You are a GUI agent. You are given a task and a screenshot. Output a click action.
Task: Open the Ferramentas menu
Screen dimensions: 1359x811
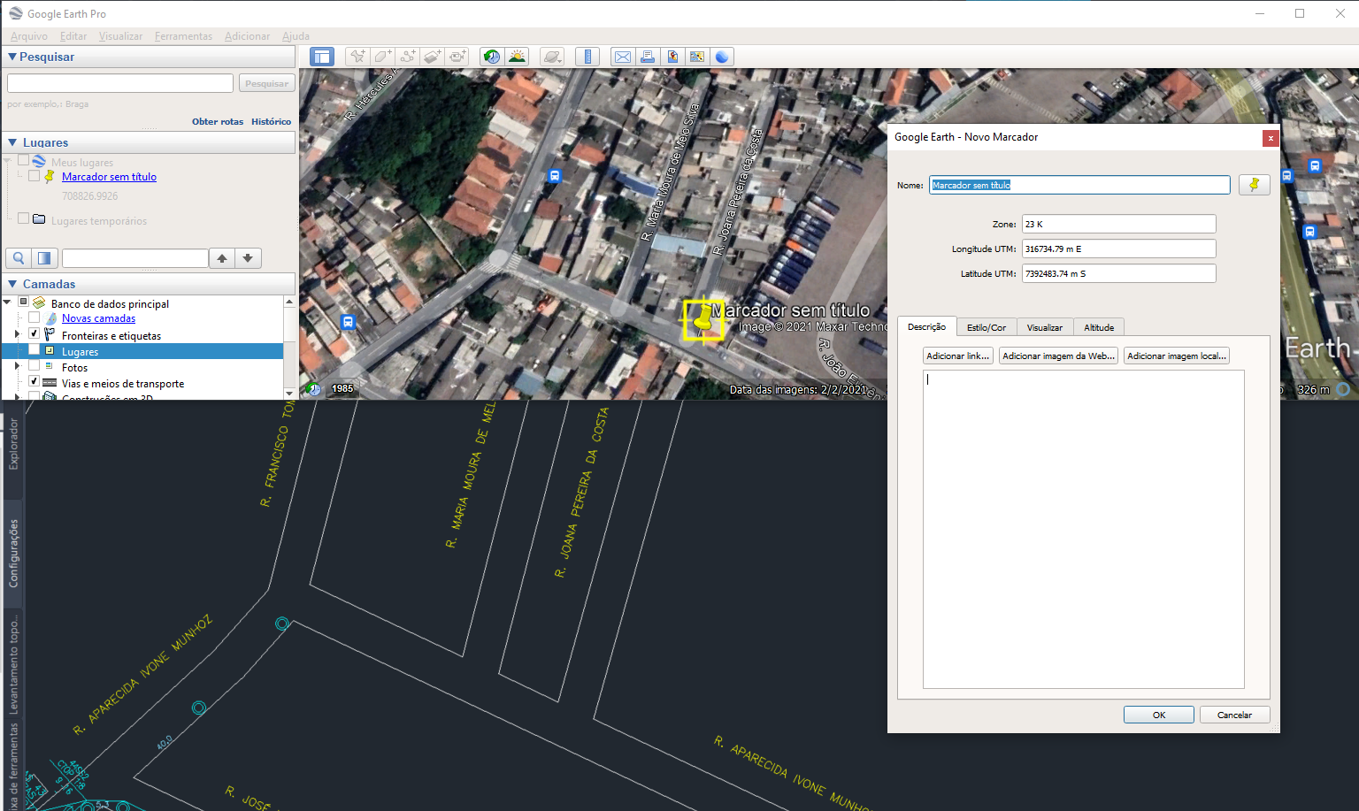click(183, 36)
